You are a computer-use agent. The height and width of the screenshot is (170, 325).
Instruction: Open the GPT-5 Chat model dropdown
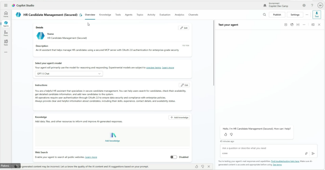[69, 74]
